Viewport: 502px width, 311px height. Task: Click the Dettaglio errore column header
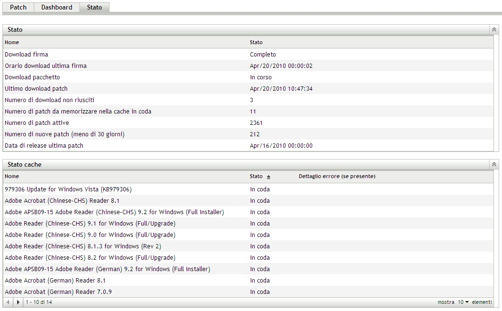337,177
